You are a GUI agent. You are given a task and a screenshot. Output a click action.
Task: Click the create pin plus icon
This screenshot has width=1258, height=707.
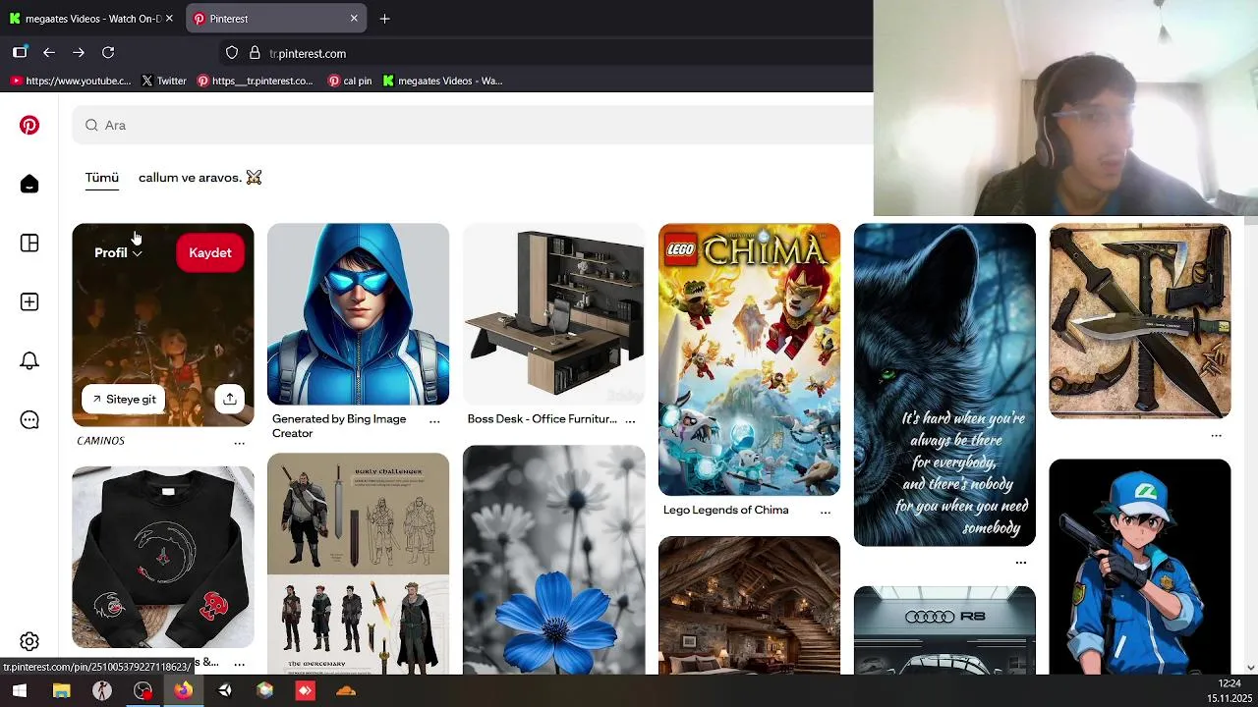(x=29, y=301)
